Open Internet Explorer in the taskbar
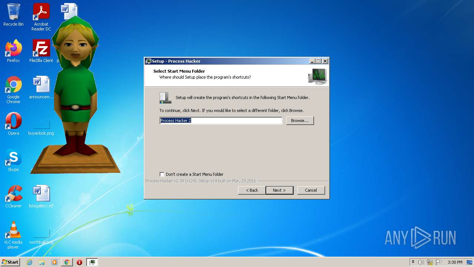The image size is (474, 267). tap(29, 262)
